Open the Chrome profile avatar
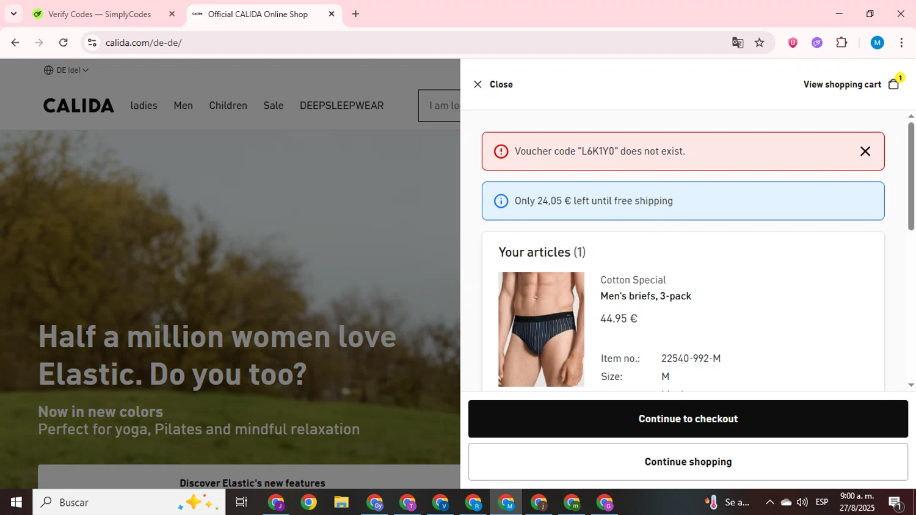The image size is (916, 515). 878,43
